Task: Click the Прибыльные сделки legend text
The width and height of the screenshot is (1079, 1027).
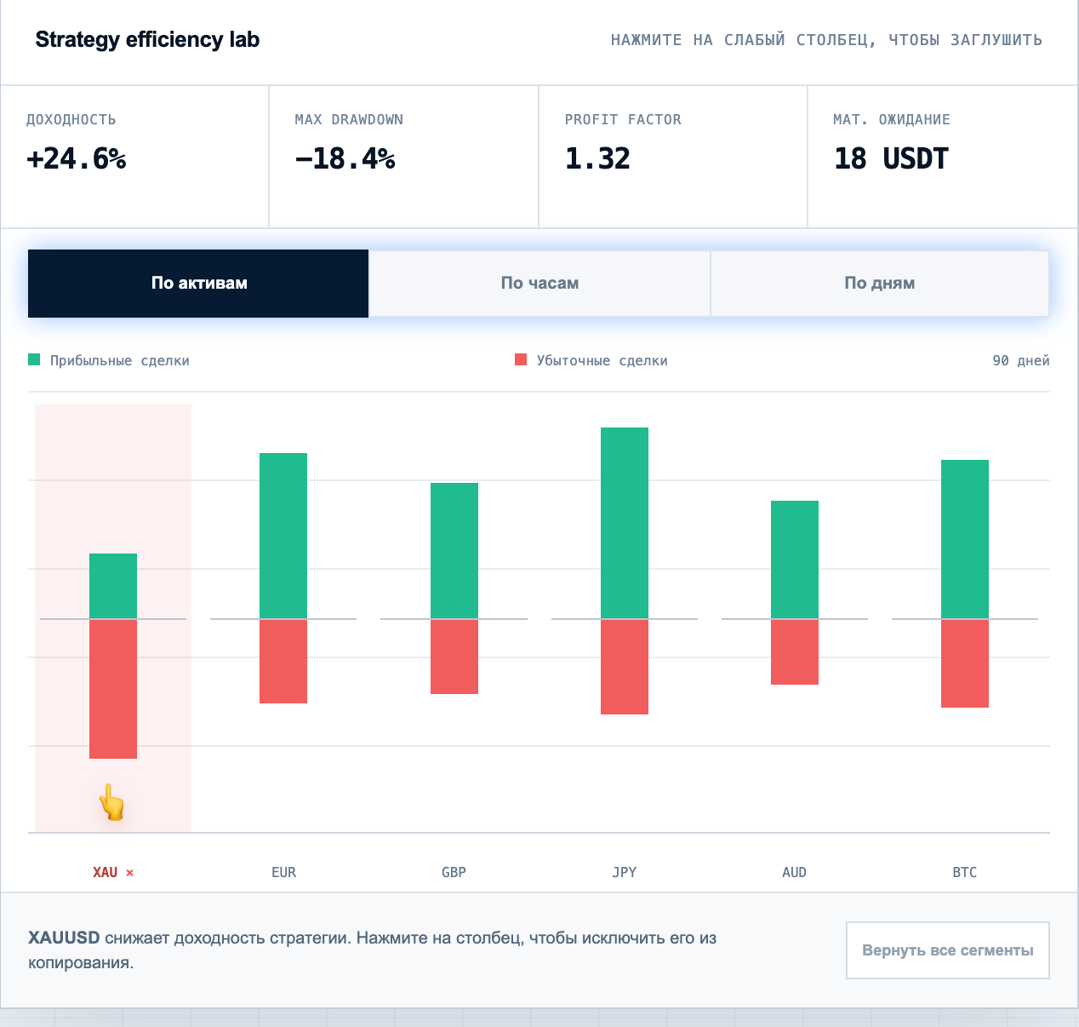Action: 120,361
